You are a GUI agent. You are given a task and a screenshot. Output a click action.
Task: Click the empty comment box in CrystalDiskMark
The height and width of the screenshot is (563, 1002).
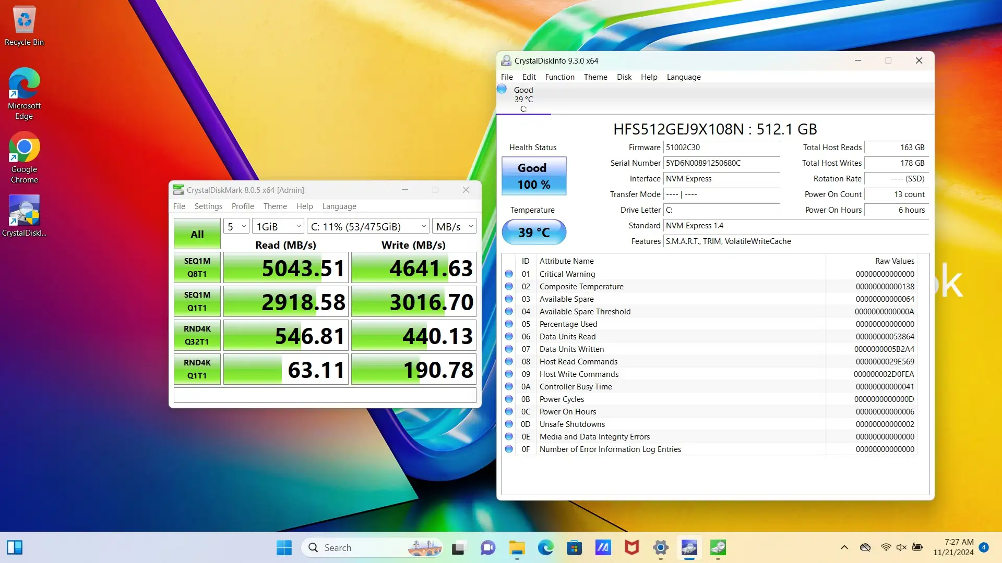coord(325,395)
